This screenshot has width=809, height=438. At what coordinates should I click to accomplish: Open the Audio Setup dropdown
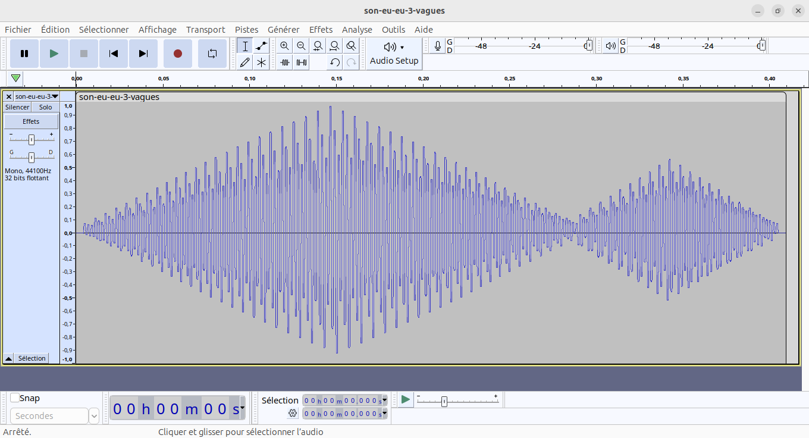(x=394, y=54)
